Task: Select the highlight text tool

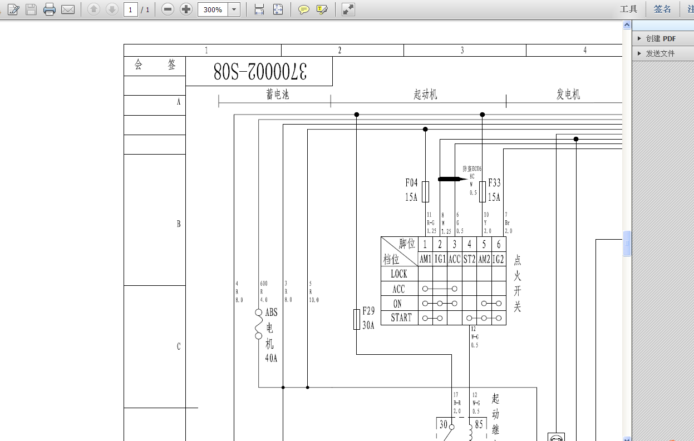Action: coord(322,9)
